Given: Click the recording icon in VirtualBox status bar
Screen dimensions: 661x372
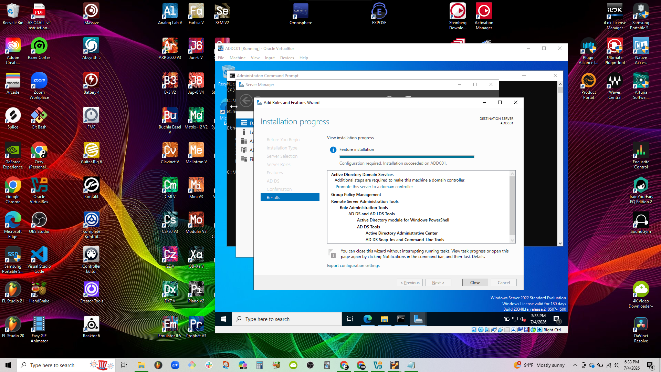Looking at the screenshot, I should 520,330.
